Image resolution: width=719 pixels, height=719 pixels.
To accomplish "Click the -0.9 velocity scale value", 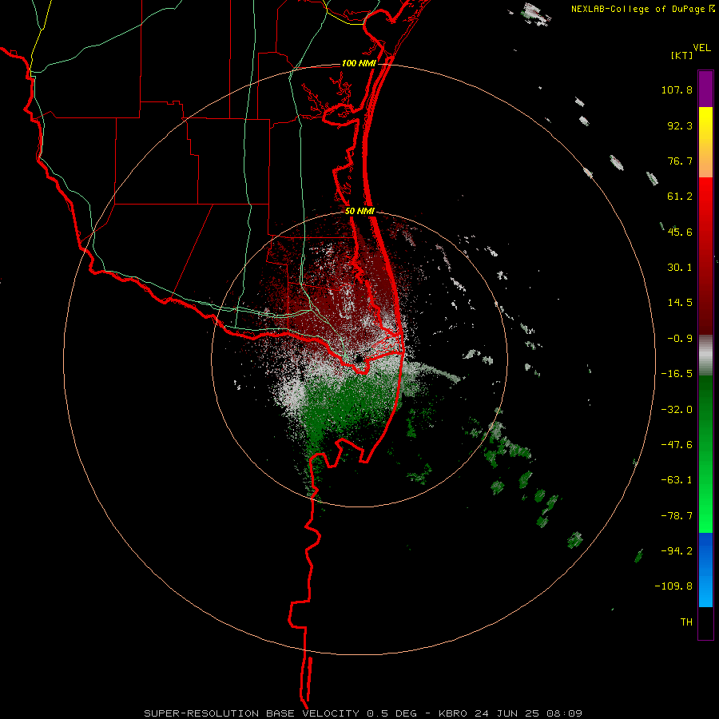I will pyautogui.click(x=680, y=339).
